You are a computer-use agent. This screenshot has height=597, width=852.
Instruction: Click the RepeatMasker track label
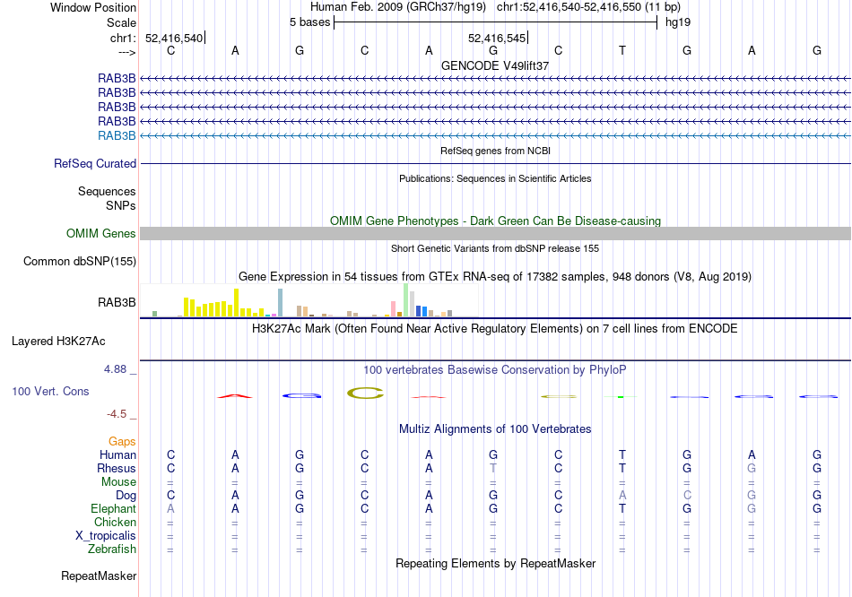click(x=99, y=575)
